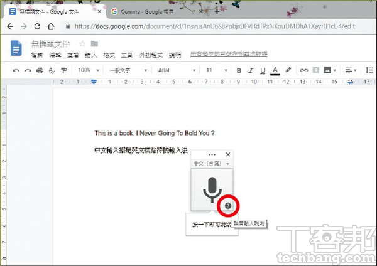Toggle underline formatting
The height and width of the screenshot is (266, 377).
[x=262, y=70]
